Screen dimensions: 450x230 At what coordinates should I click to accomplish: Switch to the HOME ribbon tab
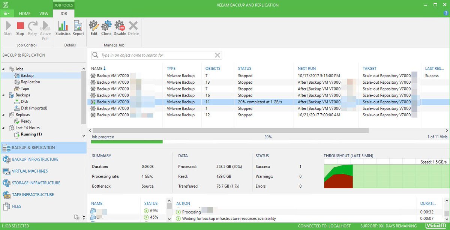click(25, 14)
